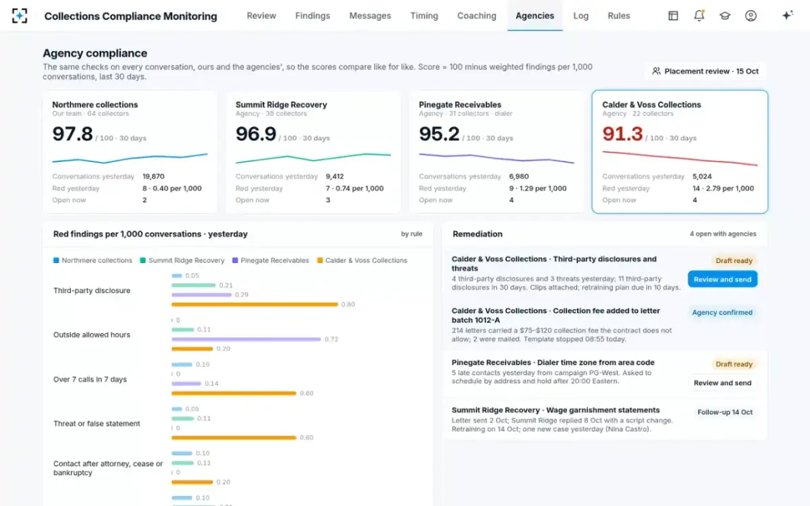The width and height of the screenshot is (810, 506).
Task: Click the Northmere collections blue legend swatch
Action: click(x=56, y=260)
